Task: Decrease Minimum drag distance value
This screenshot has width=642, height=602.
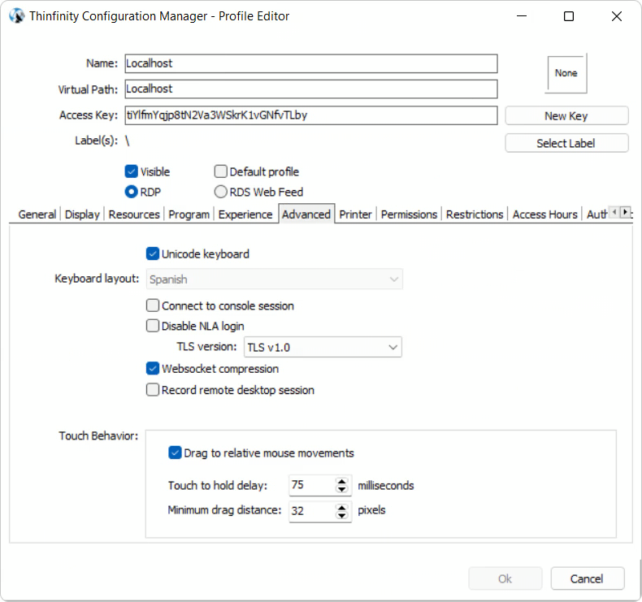Action: (341, 515)
